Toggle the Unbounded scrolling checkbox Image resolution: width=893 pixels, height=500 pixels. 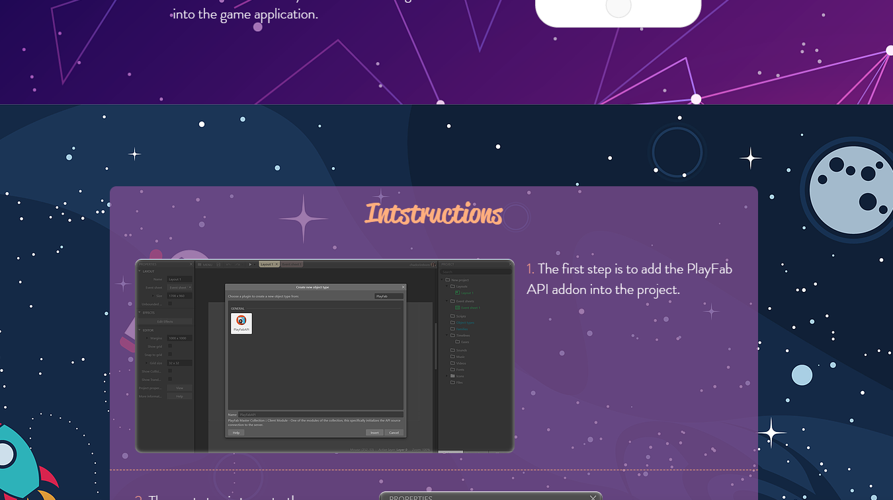(170, 304)
